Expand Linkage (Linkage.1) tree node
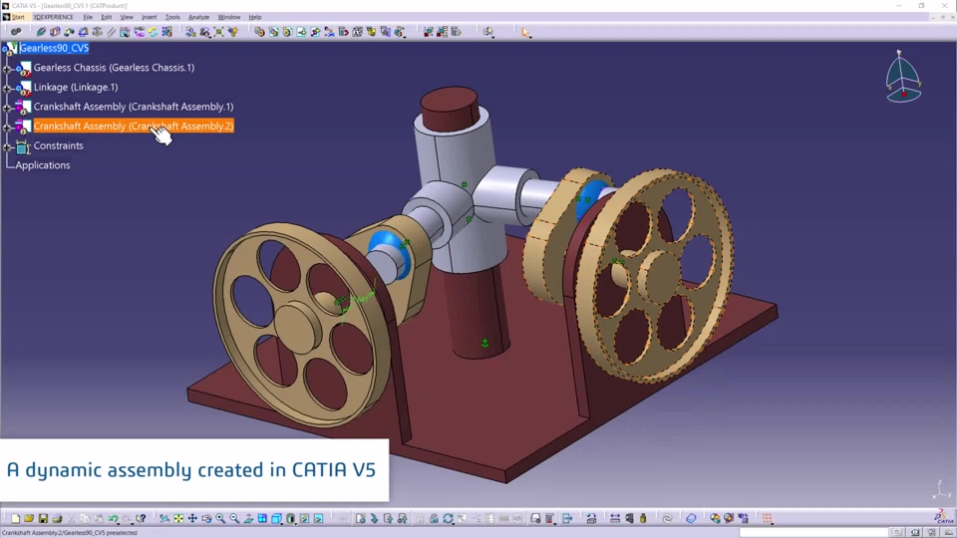Image resolution: width=957 pixels, height=538 pixels. tap(7, 89)
